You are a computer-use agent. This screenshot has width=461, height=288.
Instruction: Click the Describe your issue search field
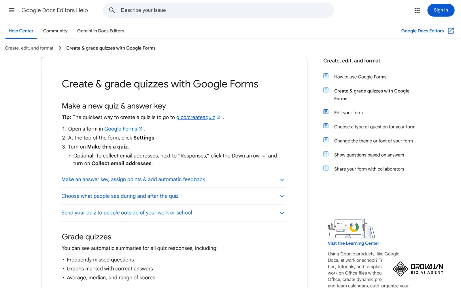coord(218,10)
